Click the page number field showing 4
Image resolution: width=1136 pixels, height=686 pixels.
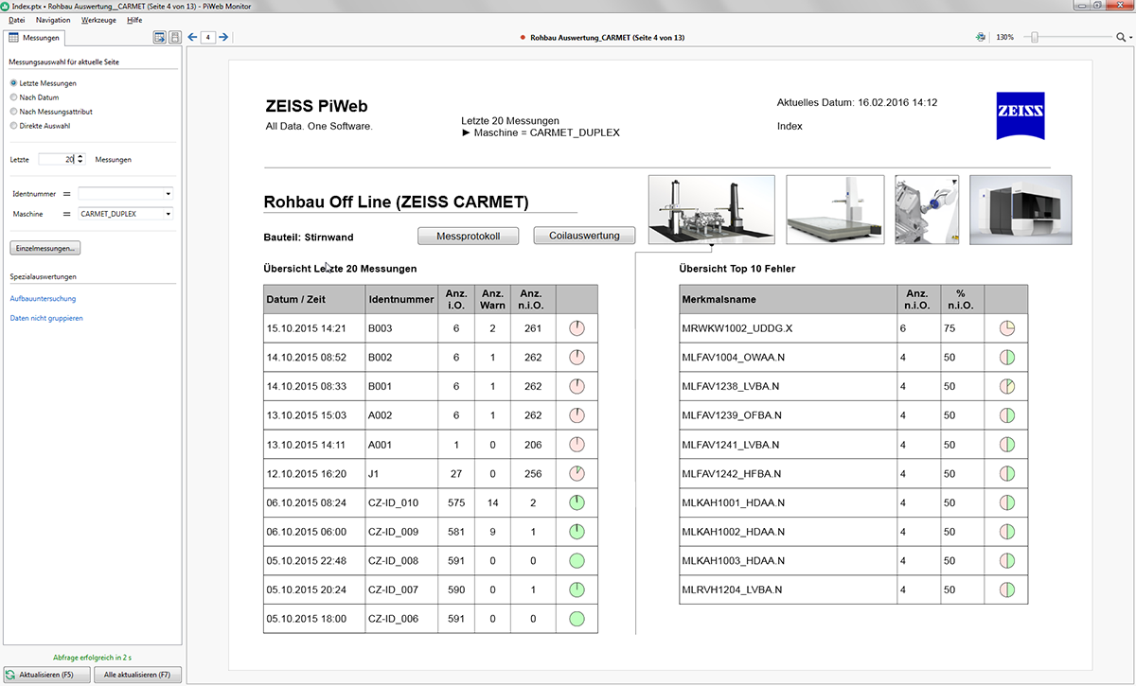tap(207, 38)
